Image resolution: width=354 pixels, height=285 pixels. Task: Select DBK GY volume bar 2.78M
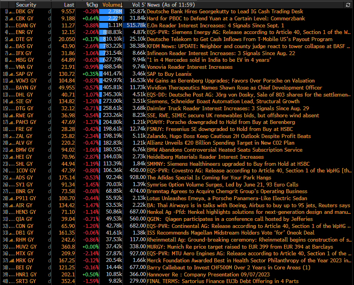pos(111,11)
